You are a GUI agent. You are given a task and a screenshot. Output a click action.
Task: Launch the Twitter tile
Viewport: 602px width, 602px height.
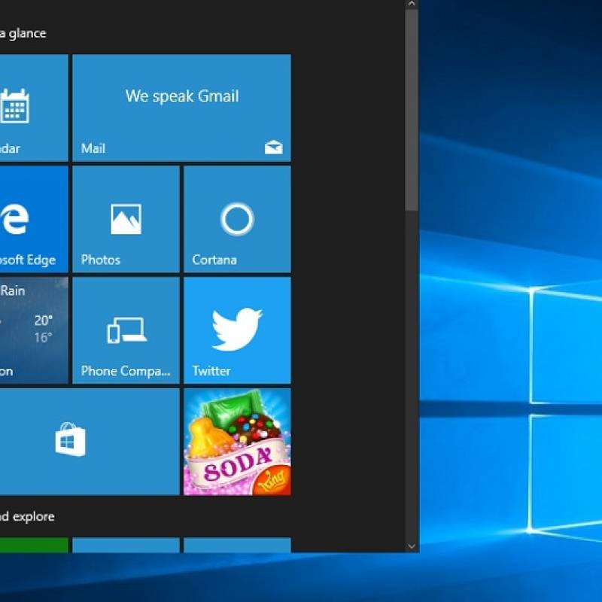(237, 330)
